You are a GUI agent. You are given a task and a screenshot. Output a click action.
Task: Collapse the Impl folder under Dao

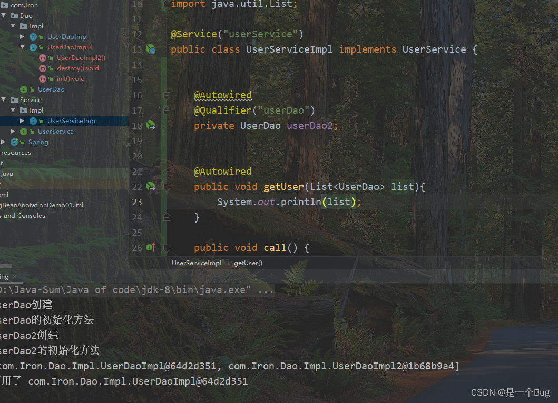[13, 26]
